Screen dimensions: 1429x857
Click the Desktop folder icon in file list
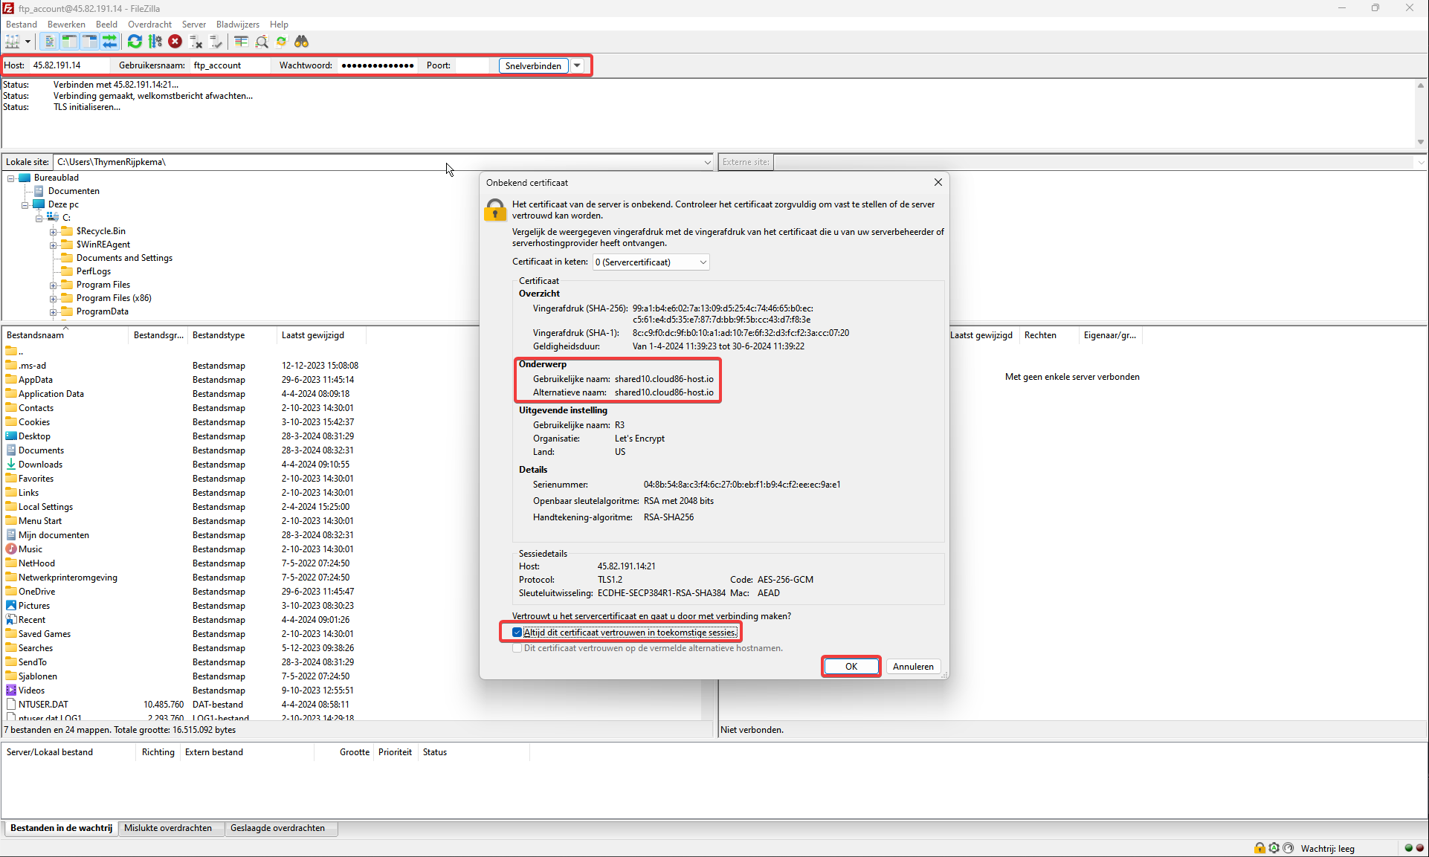11,436
